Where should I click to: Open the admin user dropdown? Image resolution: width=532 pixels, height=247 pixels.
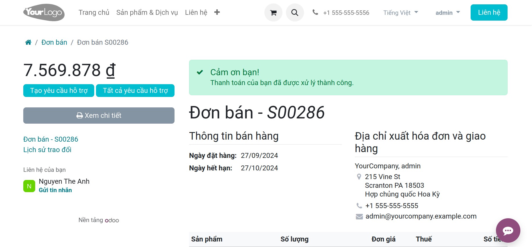[448, 13]
